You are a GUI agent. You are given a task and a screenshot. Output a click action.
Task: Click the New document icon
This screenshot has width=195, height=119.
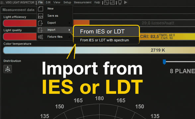point(40,9)
